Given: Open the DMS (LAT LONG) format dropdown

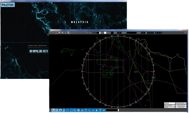Looking at the screenshot, I should click(x=169, y=105).
